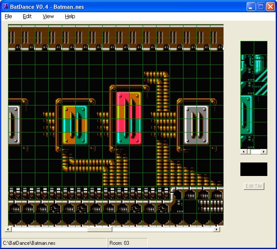Click the disabled Edit Tile button

(x=254, y=186)
